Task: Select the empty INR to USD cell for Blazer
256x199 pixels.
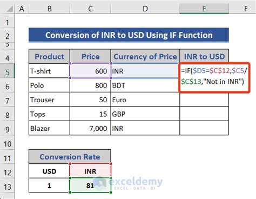Action: pyautogui.click(x=204, y=128)
